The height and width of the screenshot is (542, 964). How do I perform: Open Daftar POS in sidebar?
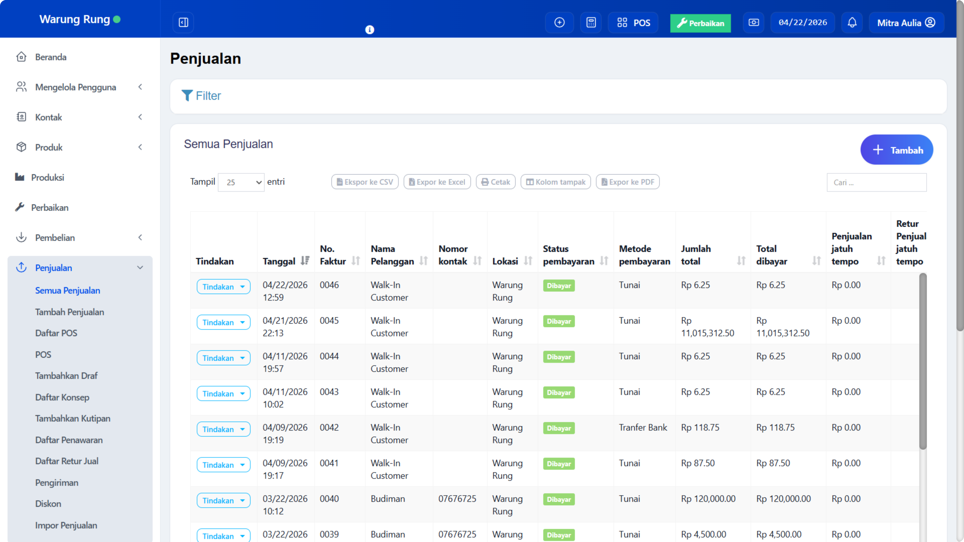(x=56, y=333)
